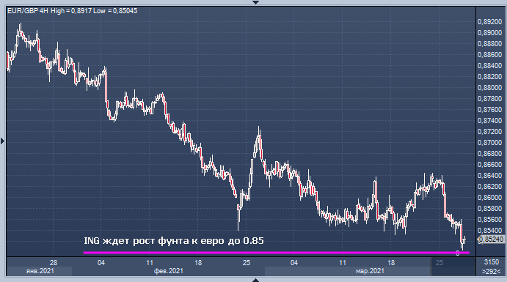The image size is (507, 282).
Task: Click the 0,87000 level on price scale
Action: 489,143
